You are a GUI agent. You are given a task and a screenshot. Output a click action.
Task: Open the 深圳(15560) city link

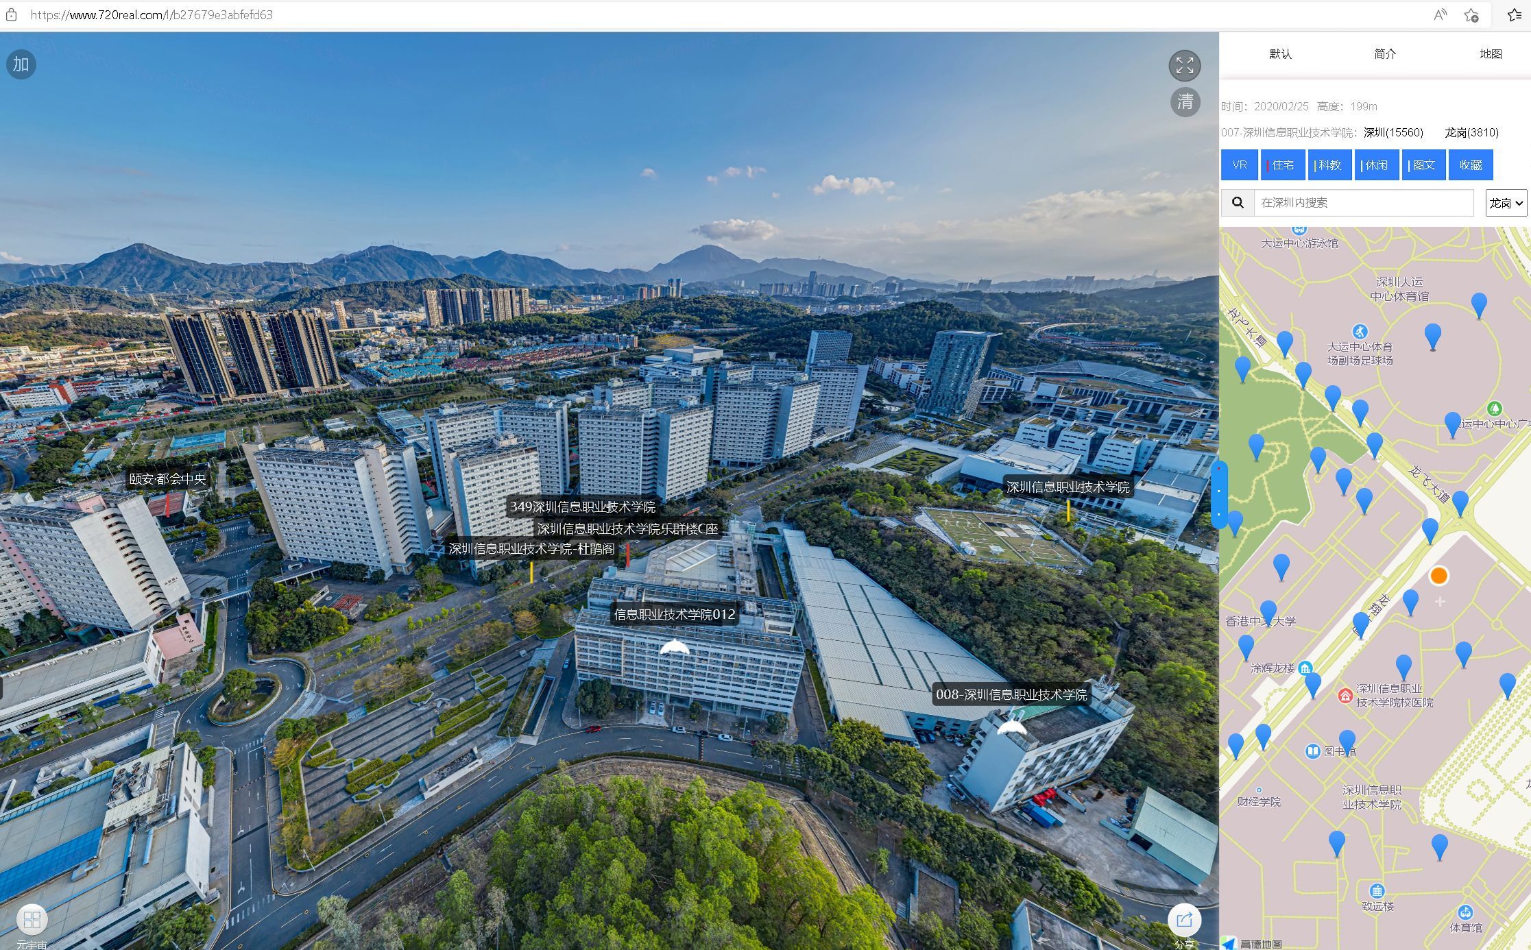point(1393,133)
